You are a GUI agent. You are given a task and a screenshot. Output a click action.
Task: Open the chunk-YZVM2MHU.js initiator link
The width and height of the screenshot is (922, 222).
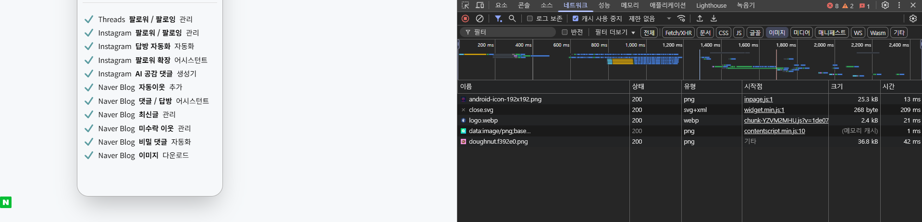(786, 121)
